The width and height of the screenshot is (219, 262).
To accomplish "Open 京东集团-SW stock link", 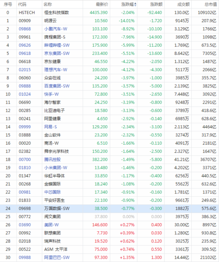I will (57, 54).
